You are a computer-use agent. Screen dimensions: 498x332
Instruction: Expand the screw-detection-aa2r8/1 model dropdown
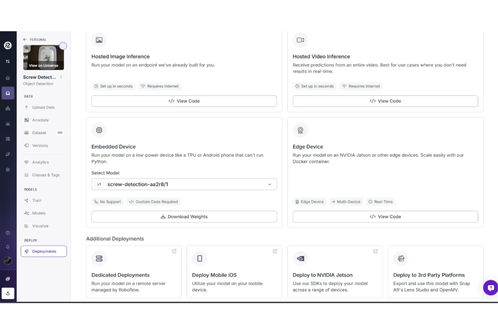269,184
